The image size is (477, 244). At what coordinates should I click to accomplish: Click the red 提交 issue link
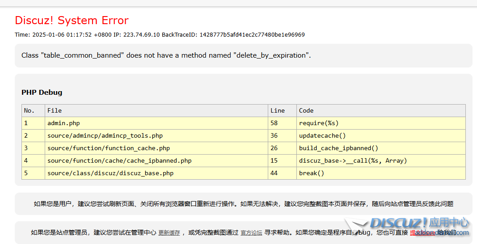coord(422,232)
